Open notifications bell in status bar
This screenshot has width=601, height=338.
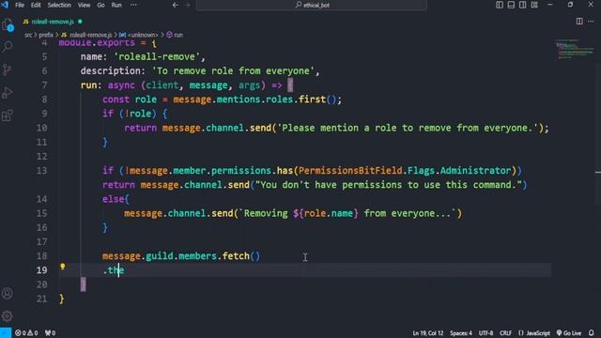592,333
